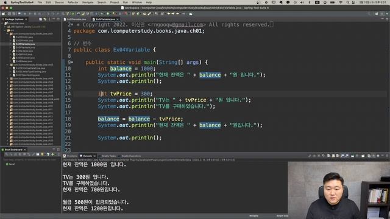The width and height of the screenshot is (390, 219).
Task: Expand the JRE System Library node
Action: (5, 27)
